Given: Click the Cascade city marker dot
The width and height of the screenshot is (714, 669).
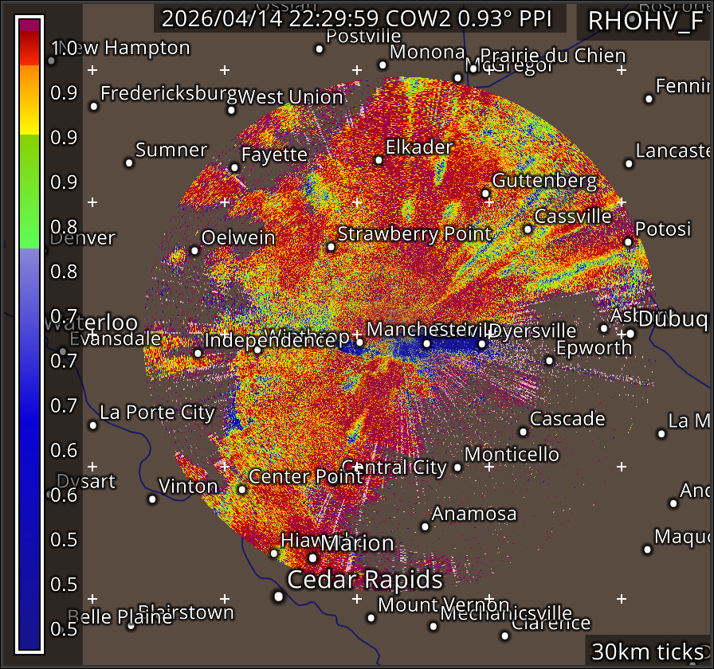Looking at the screenshot, I should click(523, 432).
